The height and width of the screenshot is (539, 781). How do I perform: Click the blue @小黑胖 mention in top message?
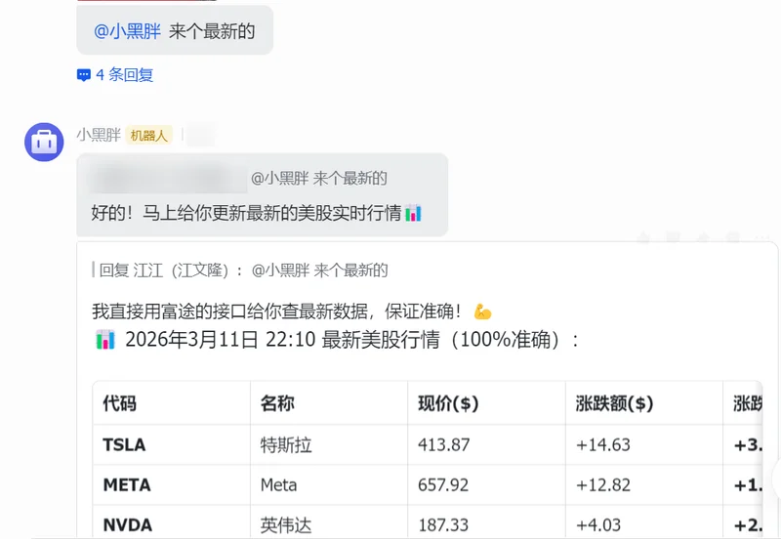point(127,31)
